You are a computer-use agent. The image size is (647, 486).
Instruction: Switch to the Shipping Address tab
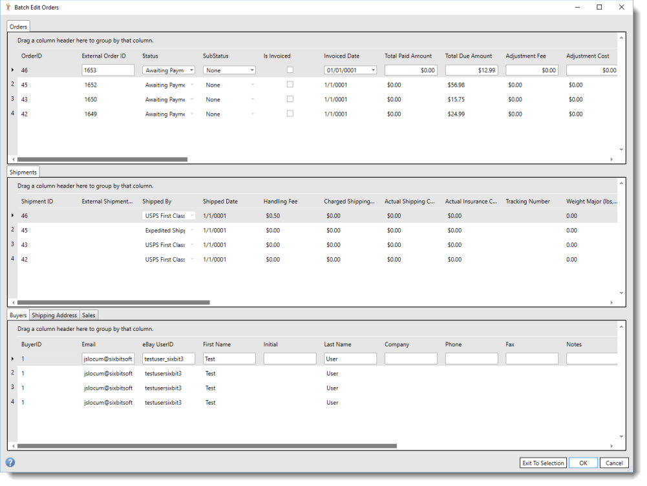pyautogui.click(x=54, y=315)
